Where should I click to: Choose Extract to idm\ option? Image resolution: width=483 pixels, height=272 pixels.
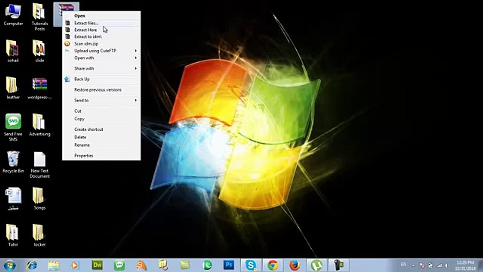click(x=102, y=37)
